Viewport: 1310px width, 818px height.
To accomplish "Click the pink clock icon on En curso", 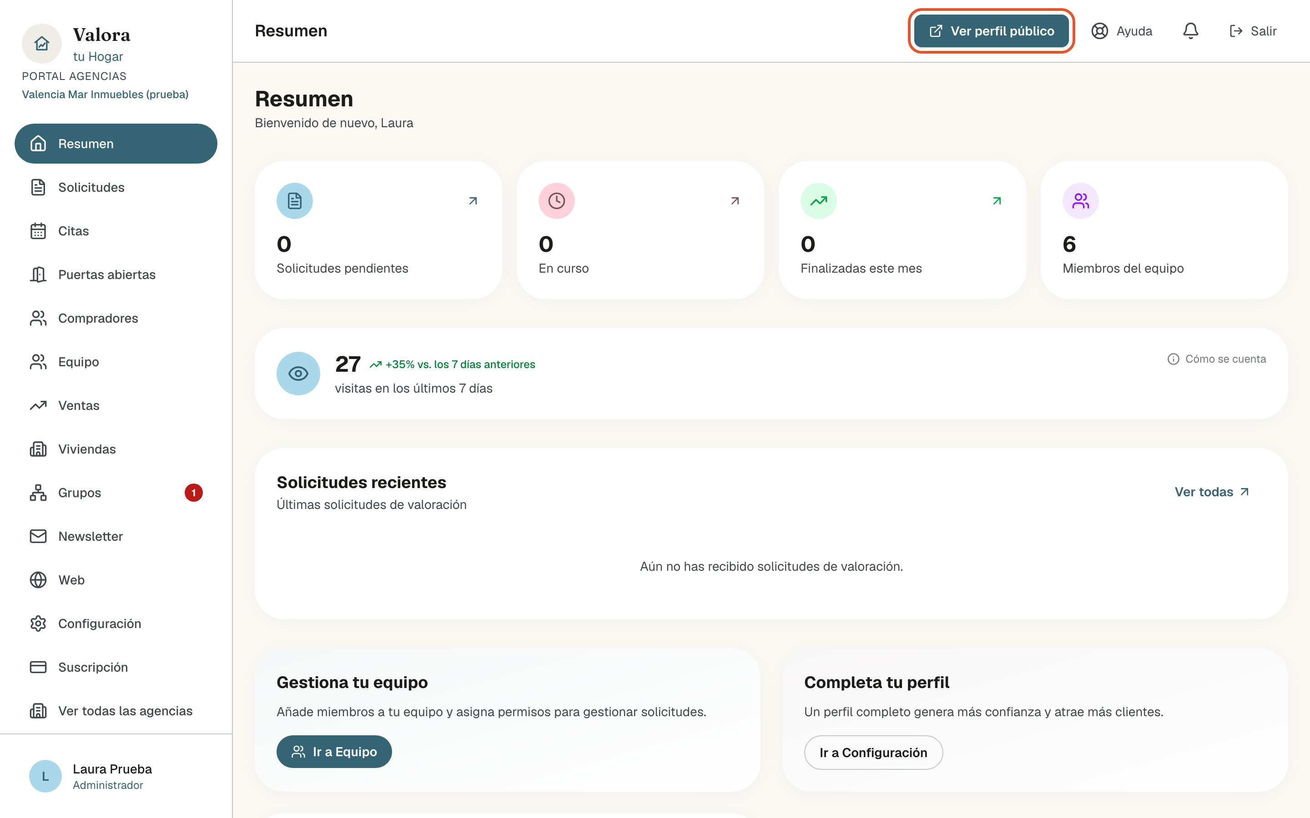I will [x=556, y=201].
